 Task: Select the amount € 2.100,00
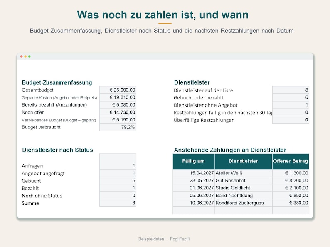coord(291,188)
